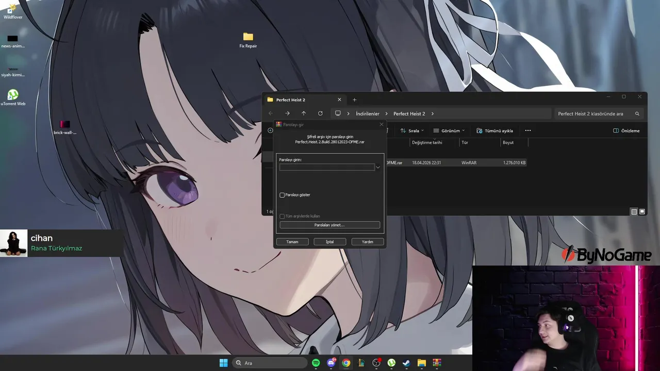
Task: Click Perfect Heist 2 breadcrumb in address bar
Action: [x=409, y=114]
